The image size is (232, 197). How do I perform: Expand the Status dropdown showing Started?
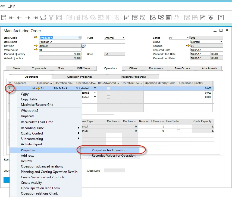pos(221,42)
